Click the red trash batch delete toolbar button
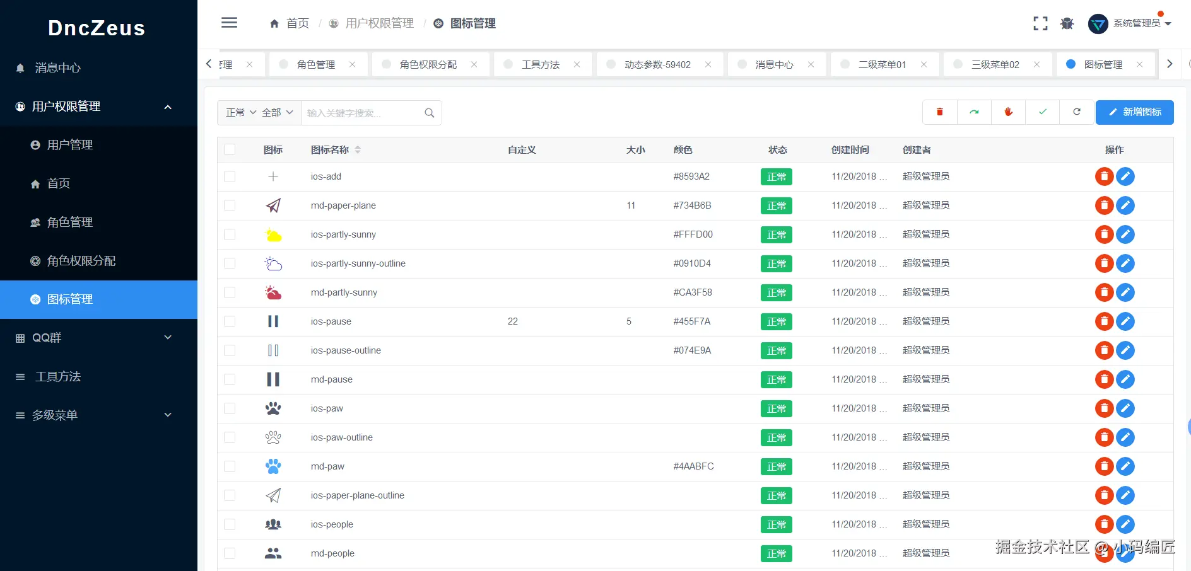Image resolution: width=1191 pixels, height=571 pixels. point(939,112)
